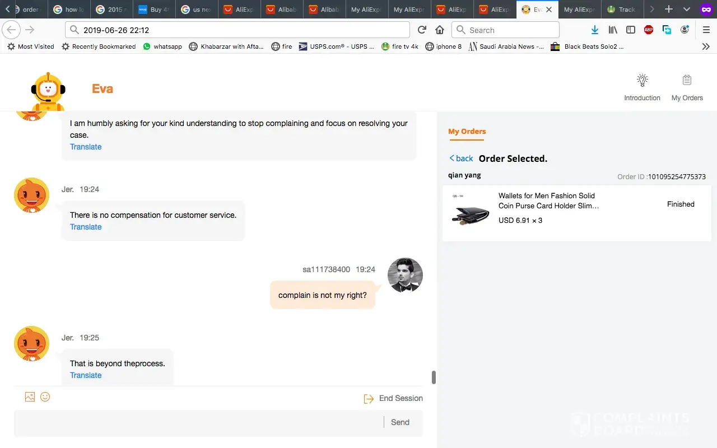Open the Introduction lightbulb icon
This screenshot has height=448, width=717.
pos(642,80)
